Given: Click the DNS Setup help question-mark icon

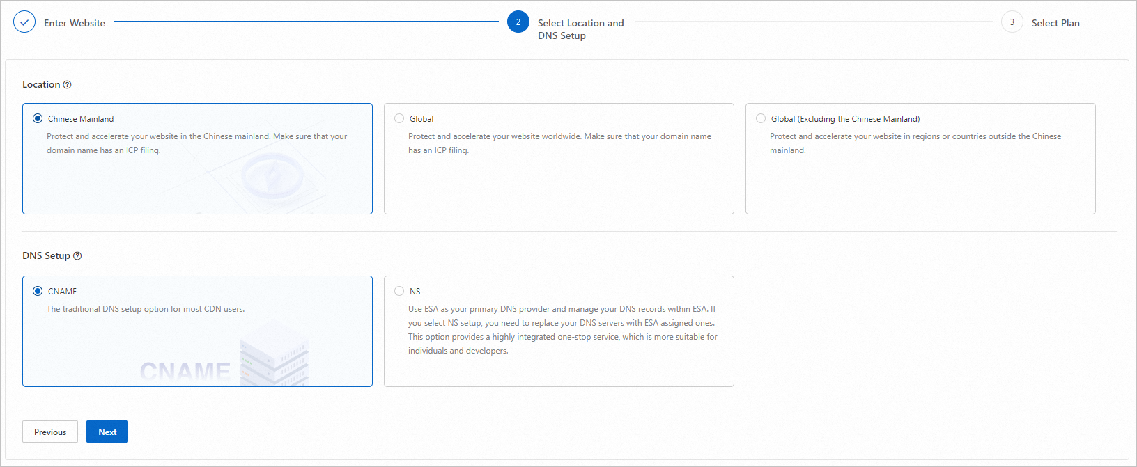Looking at the screenshot, I should point(77,256).
